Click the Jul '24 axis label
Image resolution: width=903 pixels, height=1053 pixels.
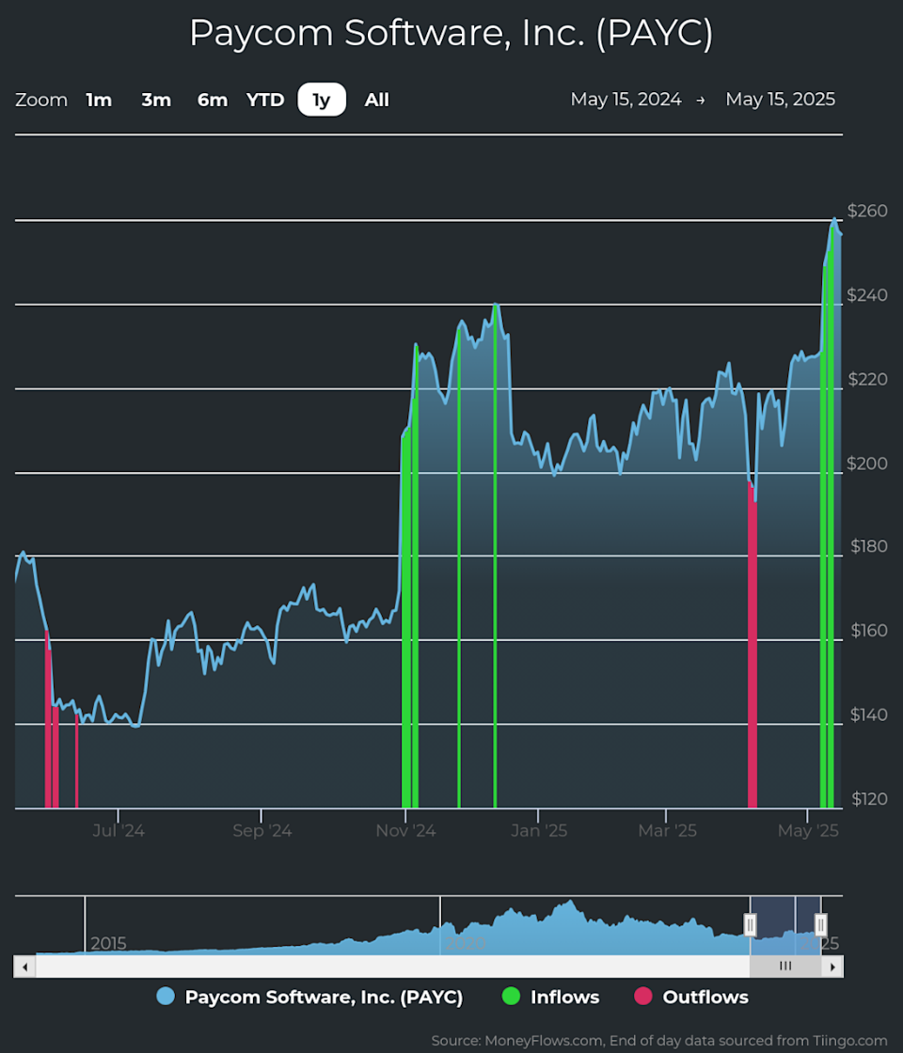[x=119, y=831]
